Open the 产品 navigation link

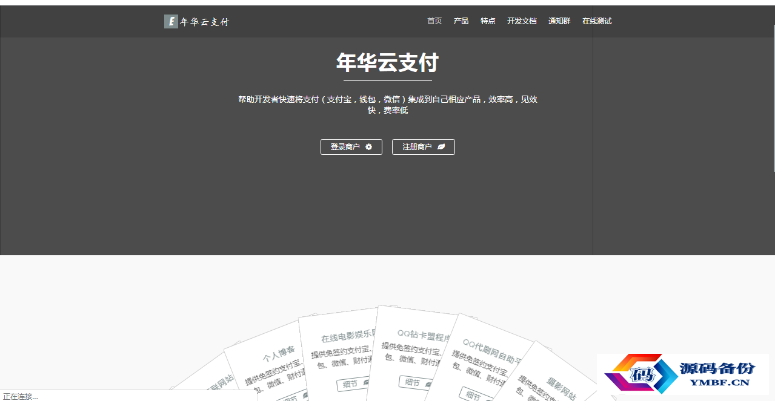click(461, 21)
